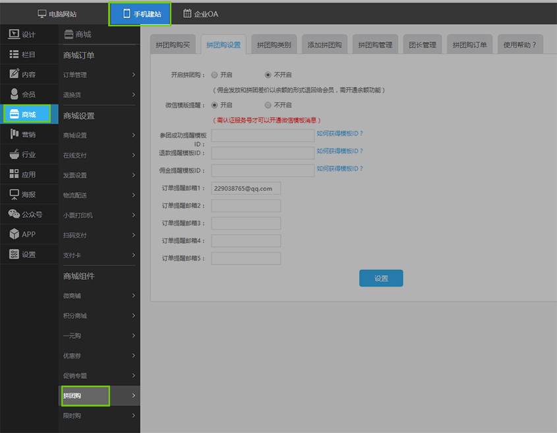
Task: Switch to the 拼团购买 tab
Action: click(x=173, y=44)
